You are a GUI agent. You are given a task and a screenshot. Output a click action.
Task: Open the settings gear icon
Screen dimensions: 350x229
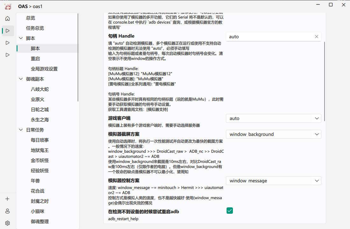(x=7, y=223)
